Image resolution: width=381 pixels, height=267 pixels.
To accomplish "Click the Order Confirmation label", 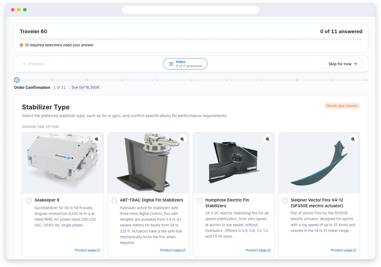I will (32, 87).
